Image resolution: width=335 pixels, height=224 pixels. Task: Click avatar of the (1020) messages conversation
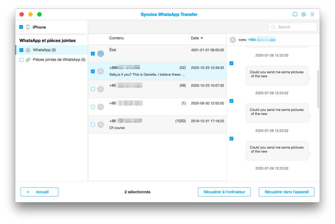100,125
